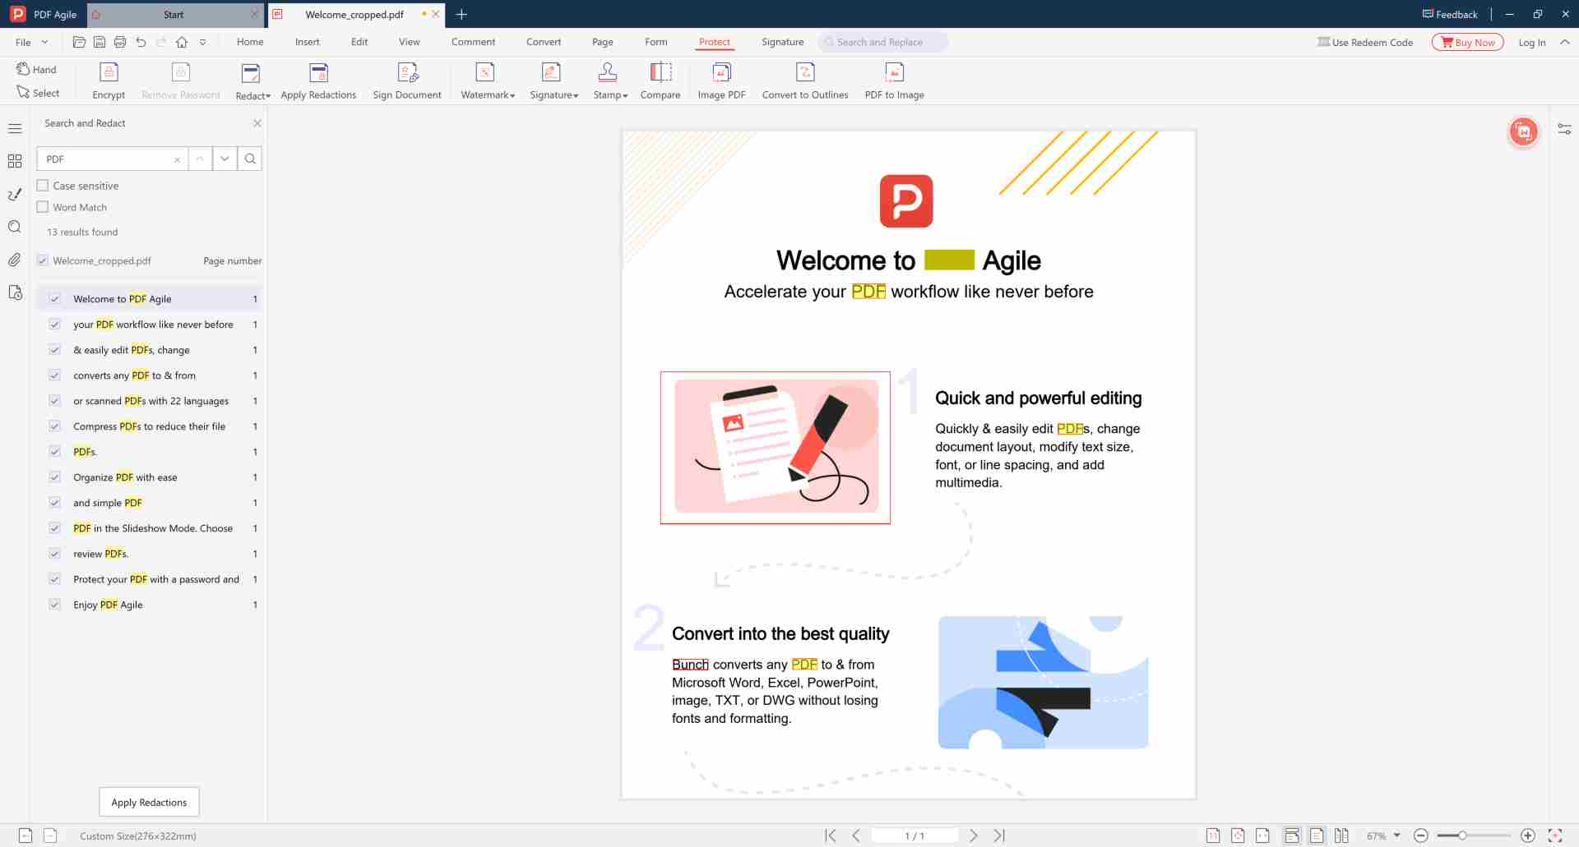Jump to the last page
Screen dimensions: 1579x847
[x=999, y=835]
